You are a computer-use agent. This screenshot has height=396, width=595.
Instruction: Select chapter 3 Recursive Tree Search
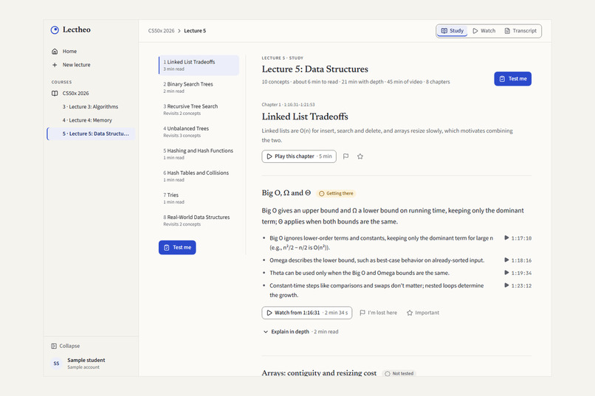coord(199,110)
